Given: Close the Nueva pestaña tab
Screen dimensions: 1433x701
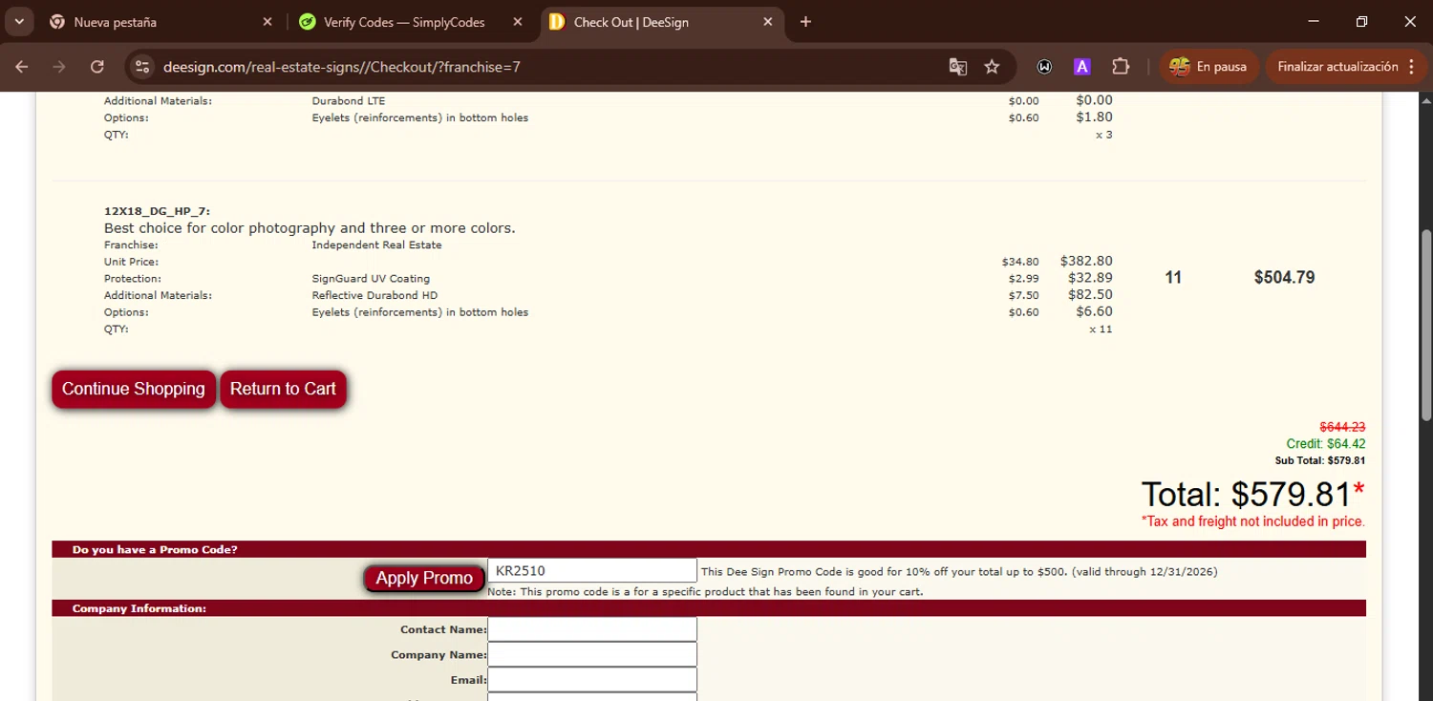Looking at the screenshot, I should 267,22.
